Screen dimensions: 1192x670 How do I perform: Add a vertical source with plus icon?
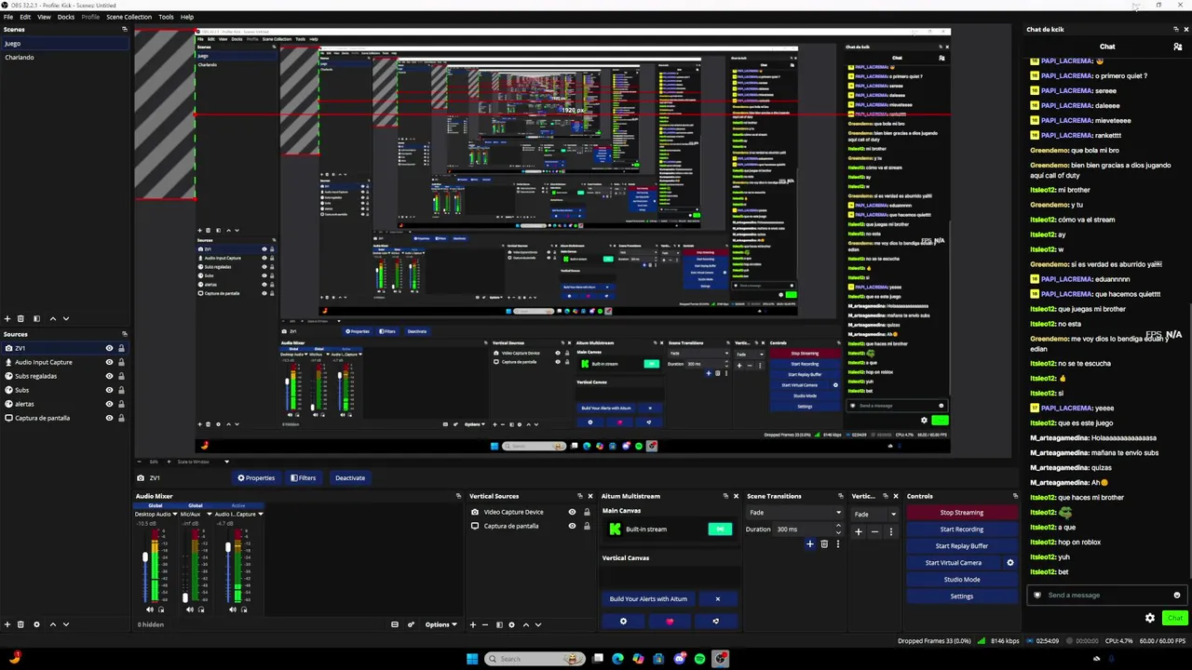click(472, 624)
